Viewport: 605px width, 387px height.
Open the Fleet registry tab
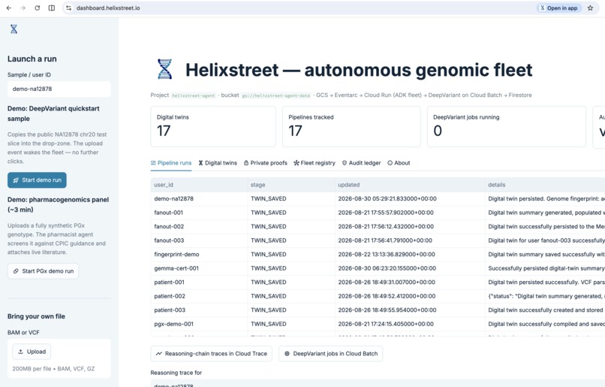point(315,163)
